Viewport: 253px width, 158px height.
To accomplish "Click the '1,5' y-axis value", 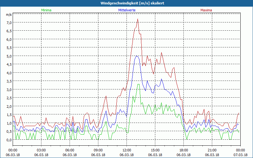I will pos(9,115).
